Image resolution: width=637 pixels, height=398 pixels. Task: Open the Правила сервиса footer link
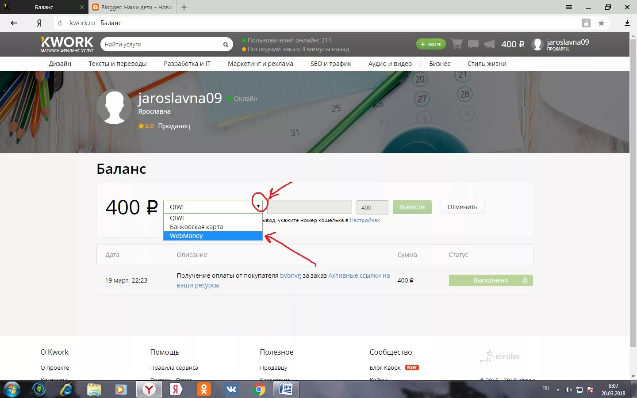pyautogui.click(x=174, y=367)
